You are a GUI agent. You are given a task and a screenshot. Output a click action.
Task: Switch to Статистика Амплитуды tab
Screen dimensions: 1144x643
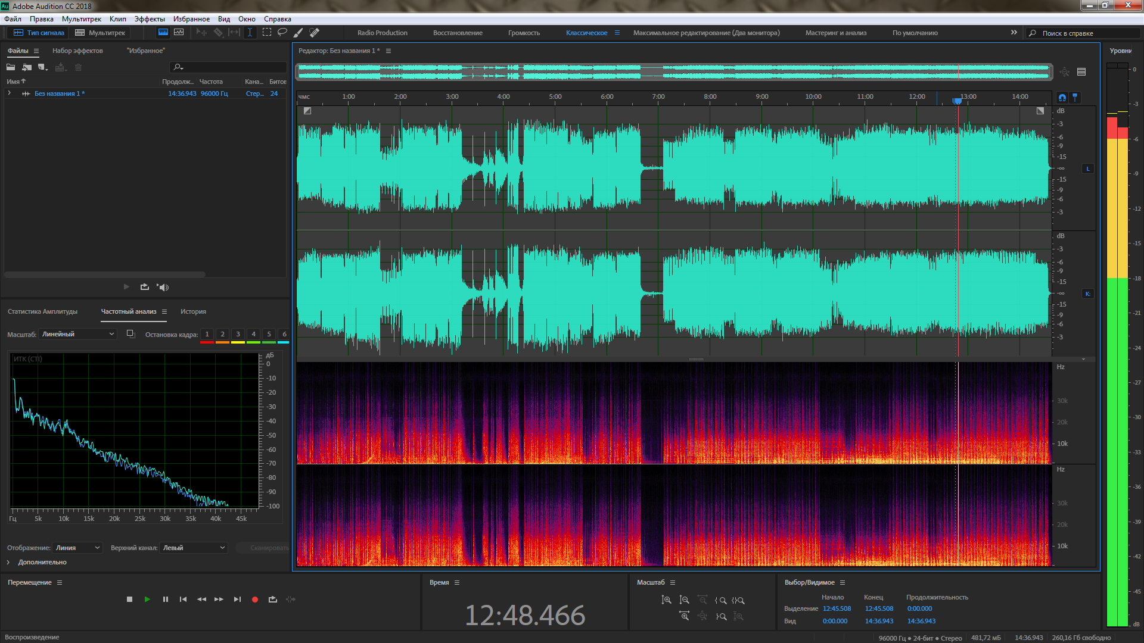[42, 311]
